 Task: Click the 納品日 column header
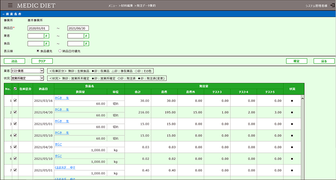(43, 89)
